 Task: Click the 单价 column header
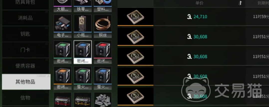pyautogui.click(x=199, y=3)
